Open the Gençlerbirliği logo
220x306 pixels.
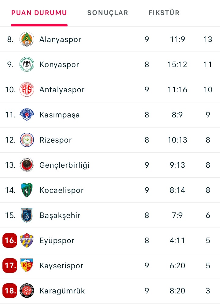27,165
